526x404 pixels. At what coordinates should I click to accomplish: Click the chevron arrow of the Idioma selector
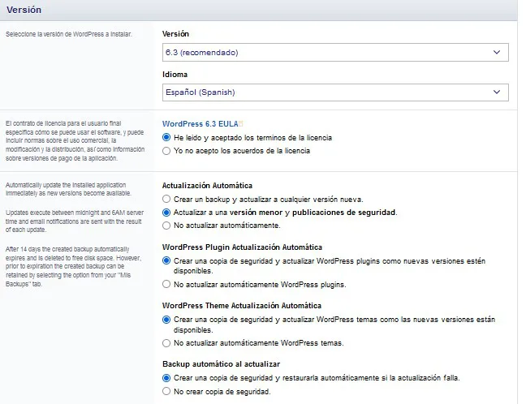[497, 92]
